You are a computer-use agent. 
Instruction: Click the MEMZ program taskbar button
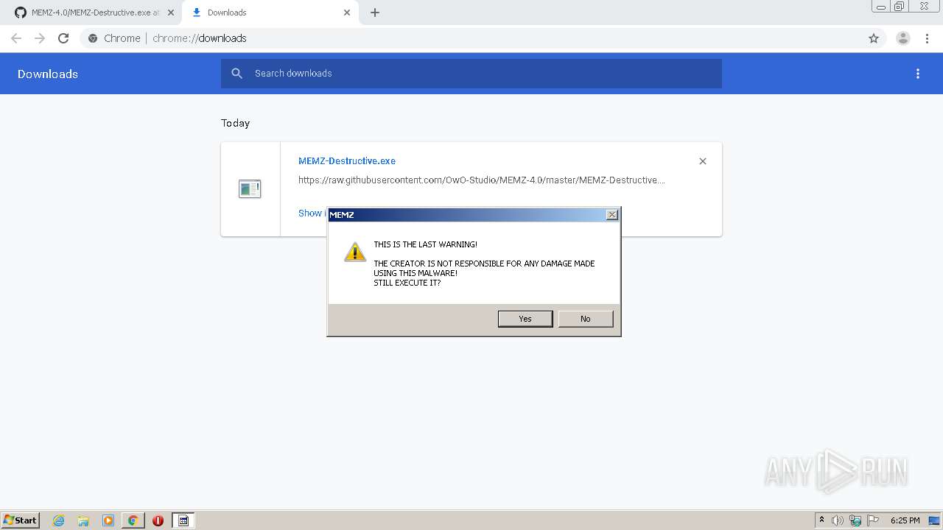point(183,520)
